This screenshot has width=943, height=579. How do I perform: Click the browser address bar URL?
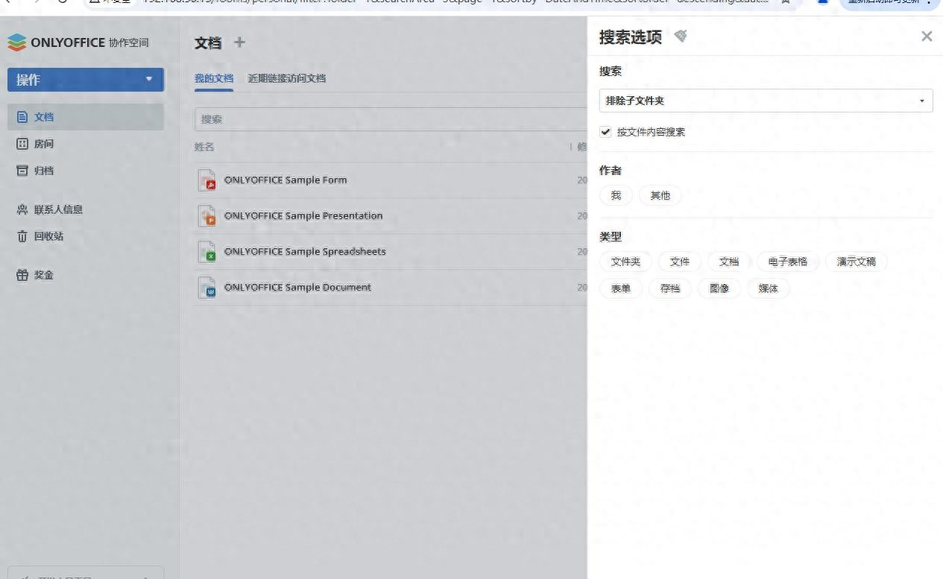click(455, 2)
